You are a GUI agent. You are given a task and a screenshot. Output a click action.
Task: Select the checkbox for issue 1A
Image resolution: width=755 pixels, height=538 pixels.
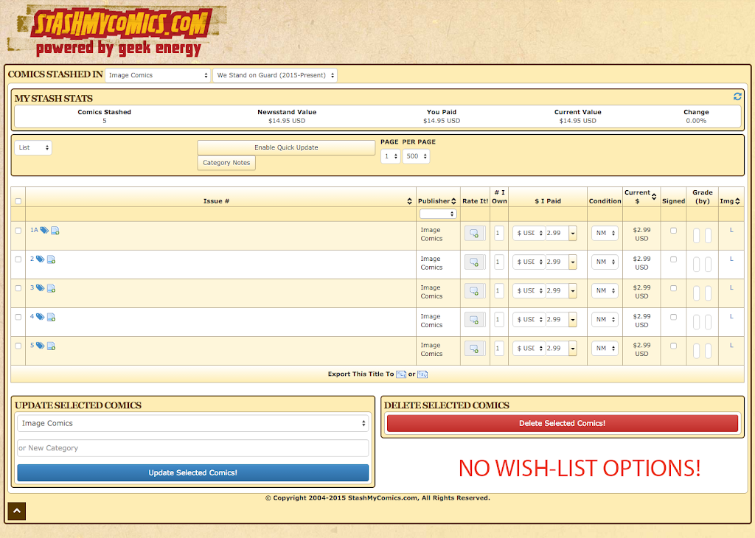click(x=18, y=231)
